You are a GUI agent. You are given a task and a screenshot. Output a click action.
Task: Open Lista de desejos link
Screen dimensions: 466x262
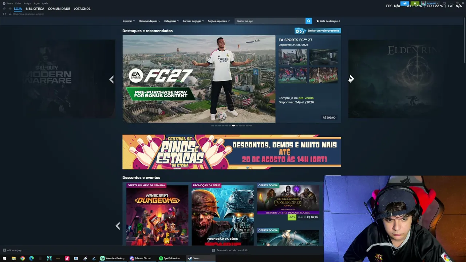click(x=328, y=21)
